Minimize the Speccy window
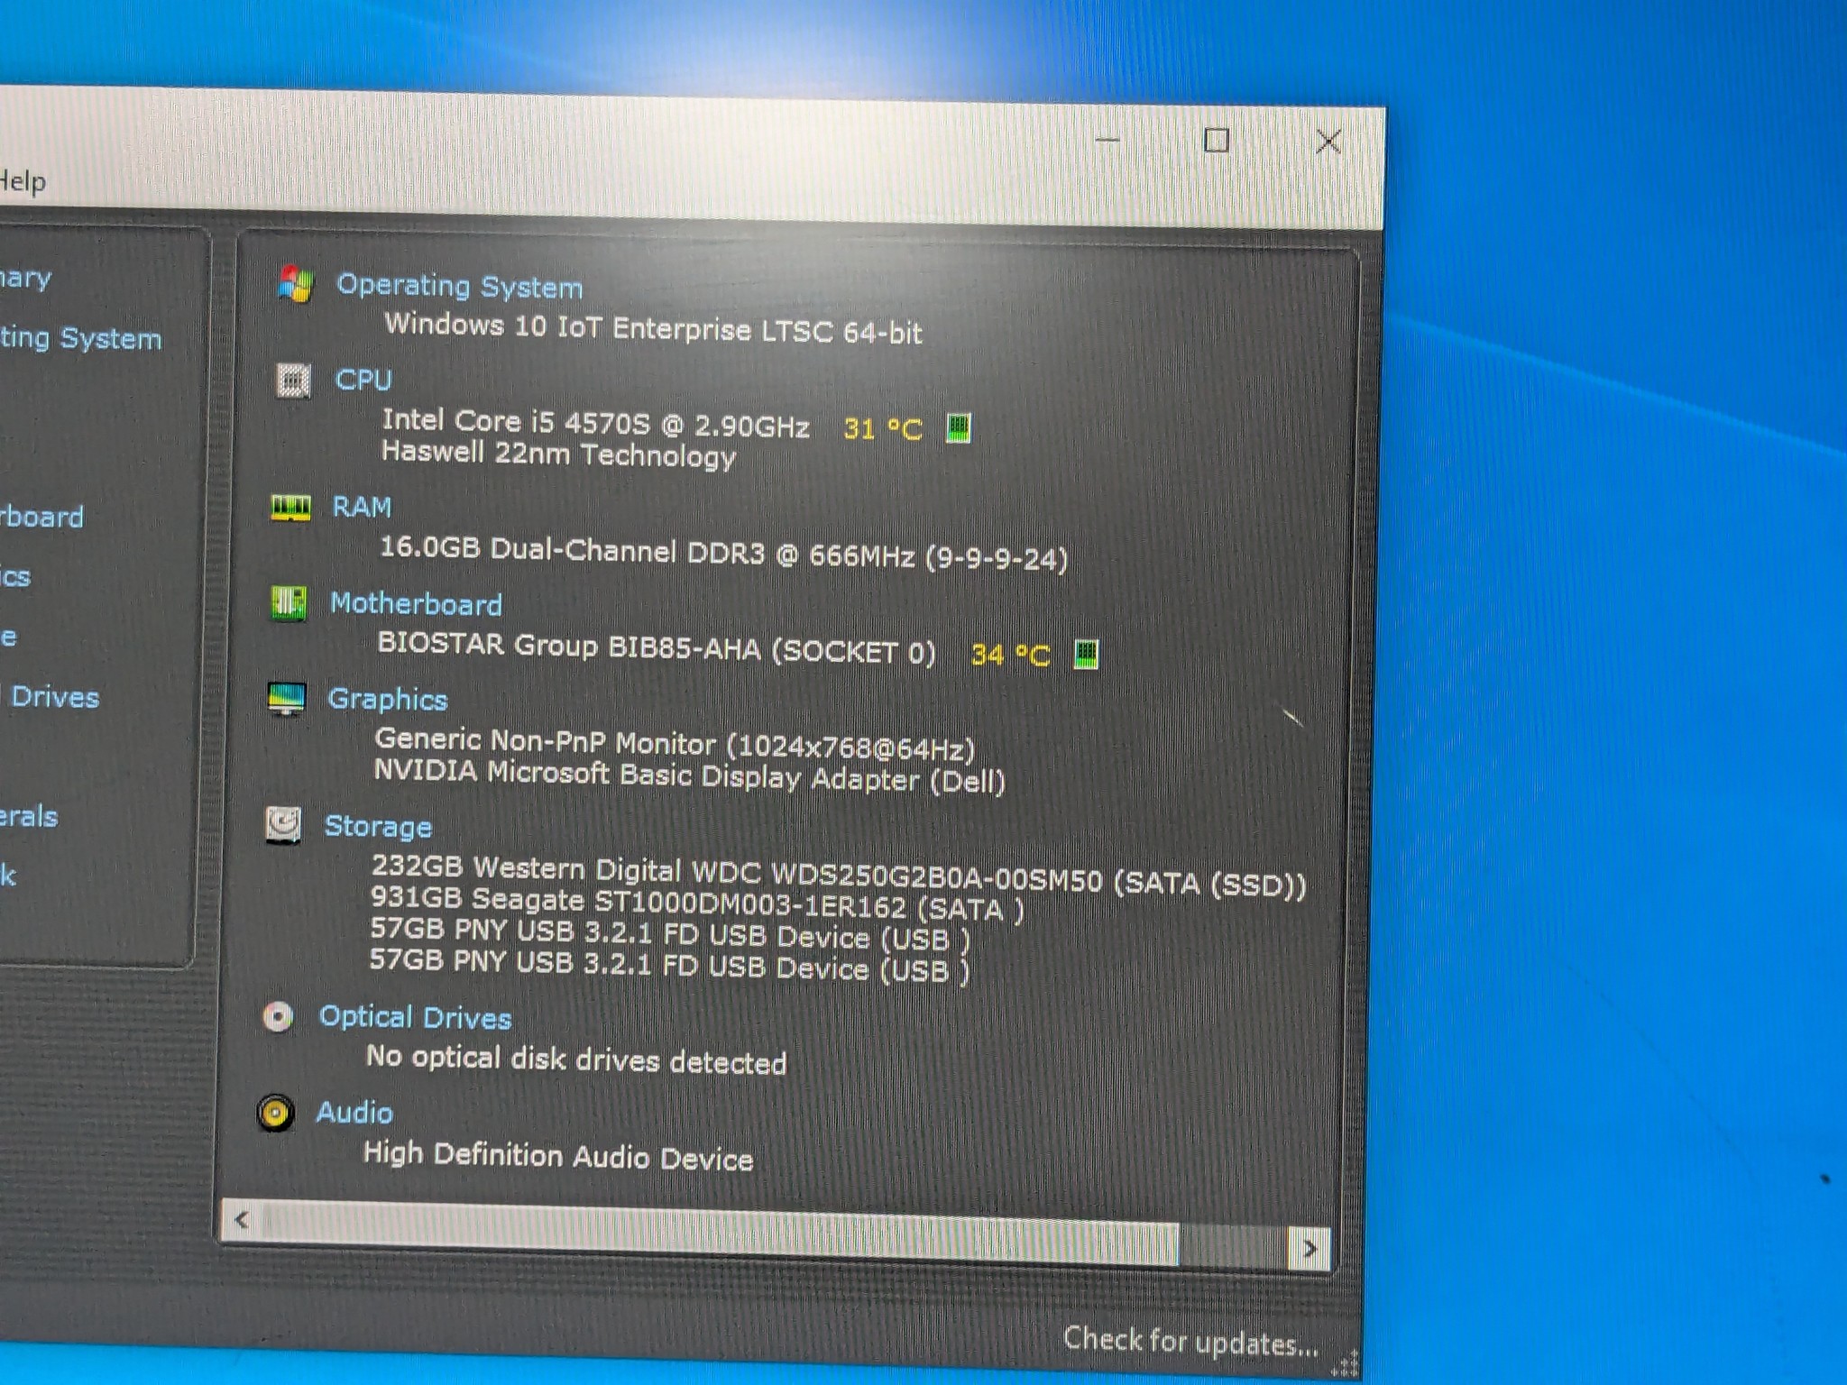The height and width of the screenshot is (1385, 1847). pos(1107,141)
